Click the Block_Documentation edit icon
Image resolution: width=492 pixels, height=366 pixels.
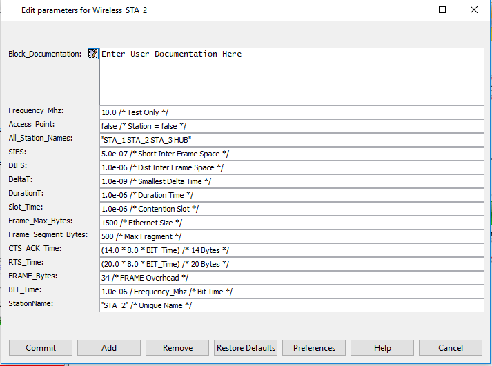point(93,54)
